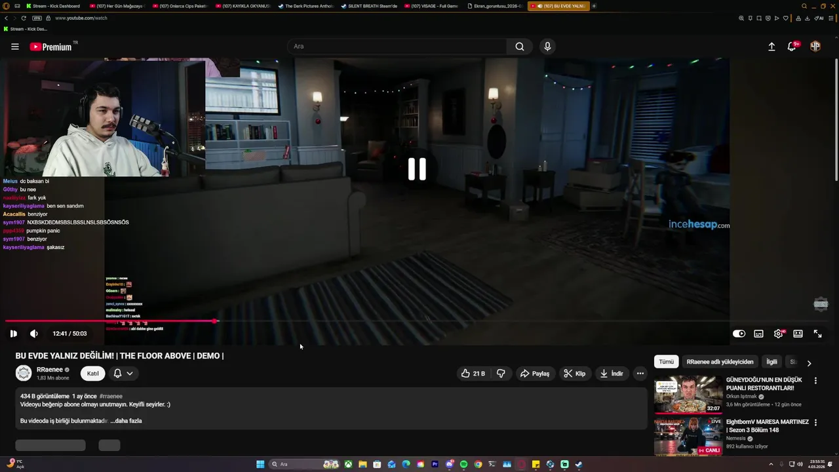Go back in browser
This screenshot has width=839, height=472.
tap(7, 18)
